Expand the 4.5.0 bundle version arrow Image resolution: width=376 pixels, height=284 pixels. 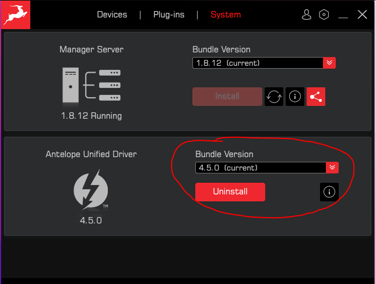(x=332, y=168)
